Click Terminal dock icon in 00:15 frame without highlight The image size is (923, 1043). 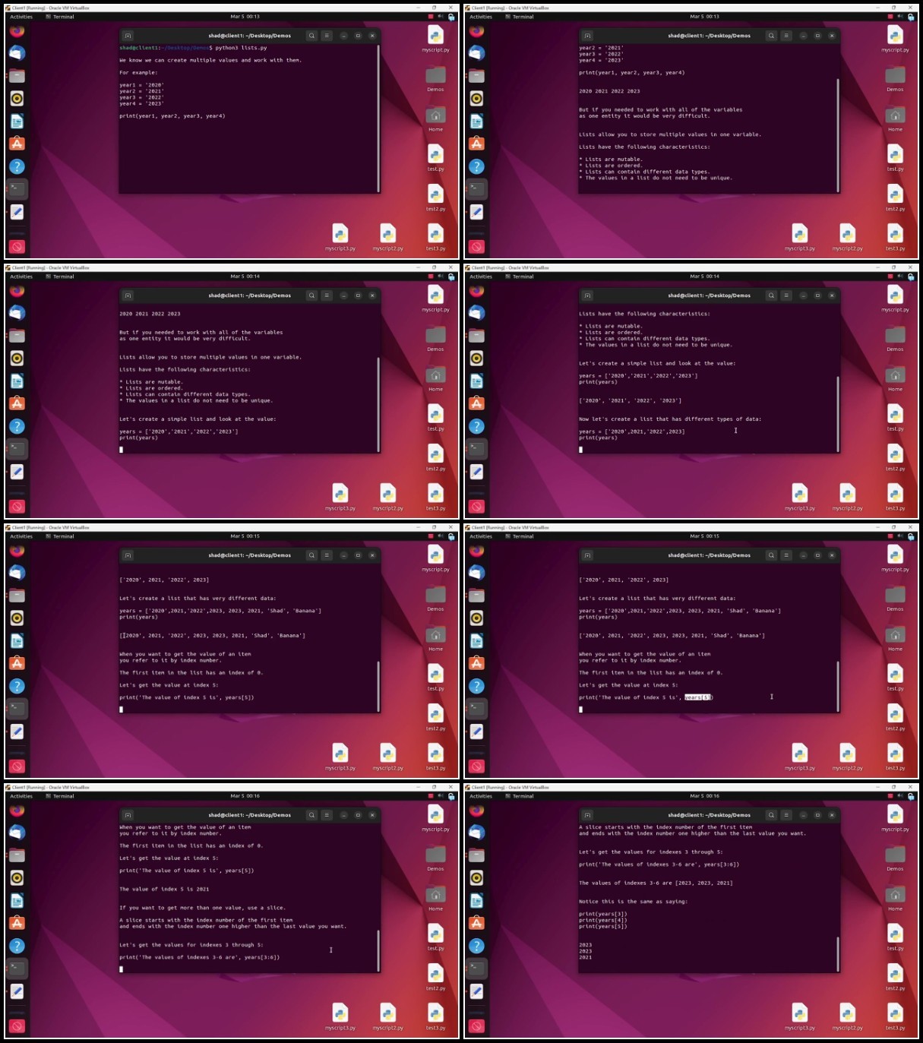[17, 708]
